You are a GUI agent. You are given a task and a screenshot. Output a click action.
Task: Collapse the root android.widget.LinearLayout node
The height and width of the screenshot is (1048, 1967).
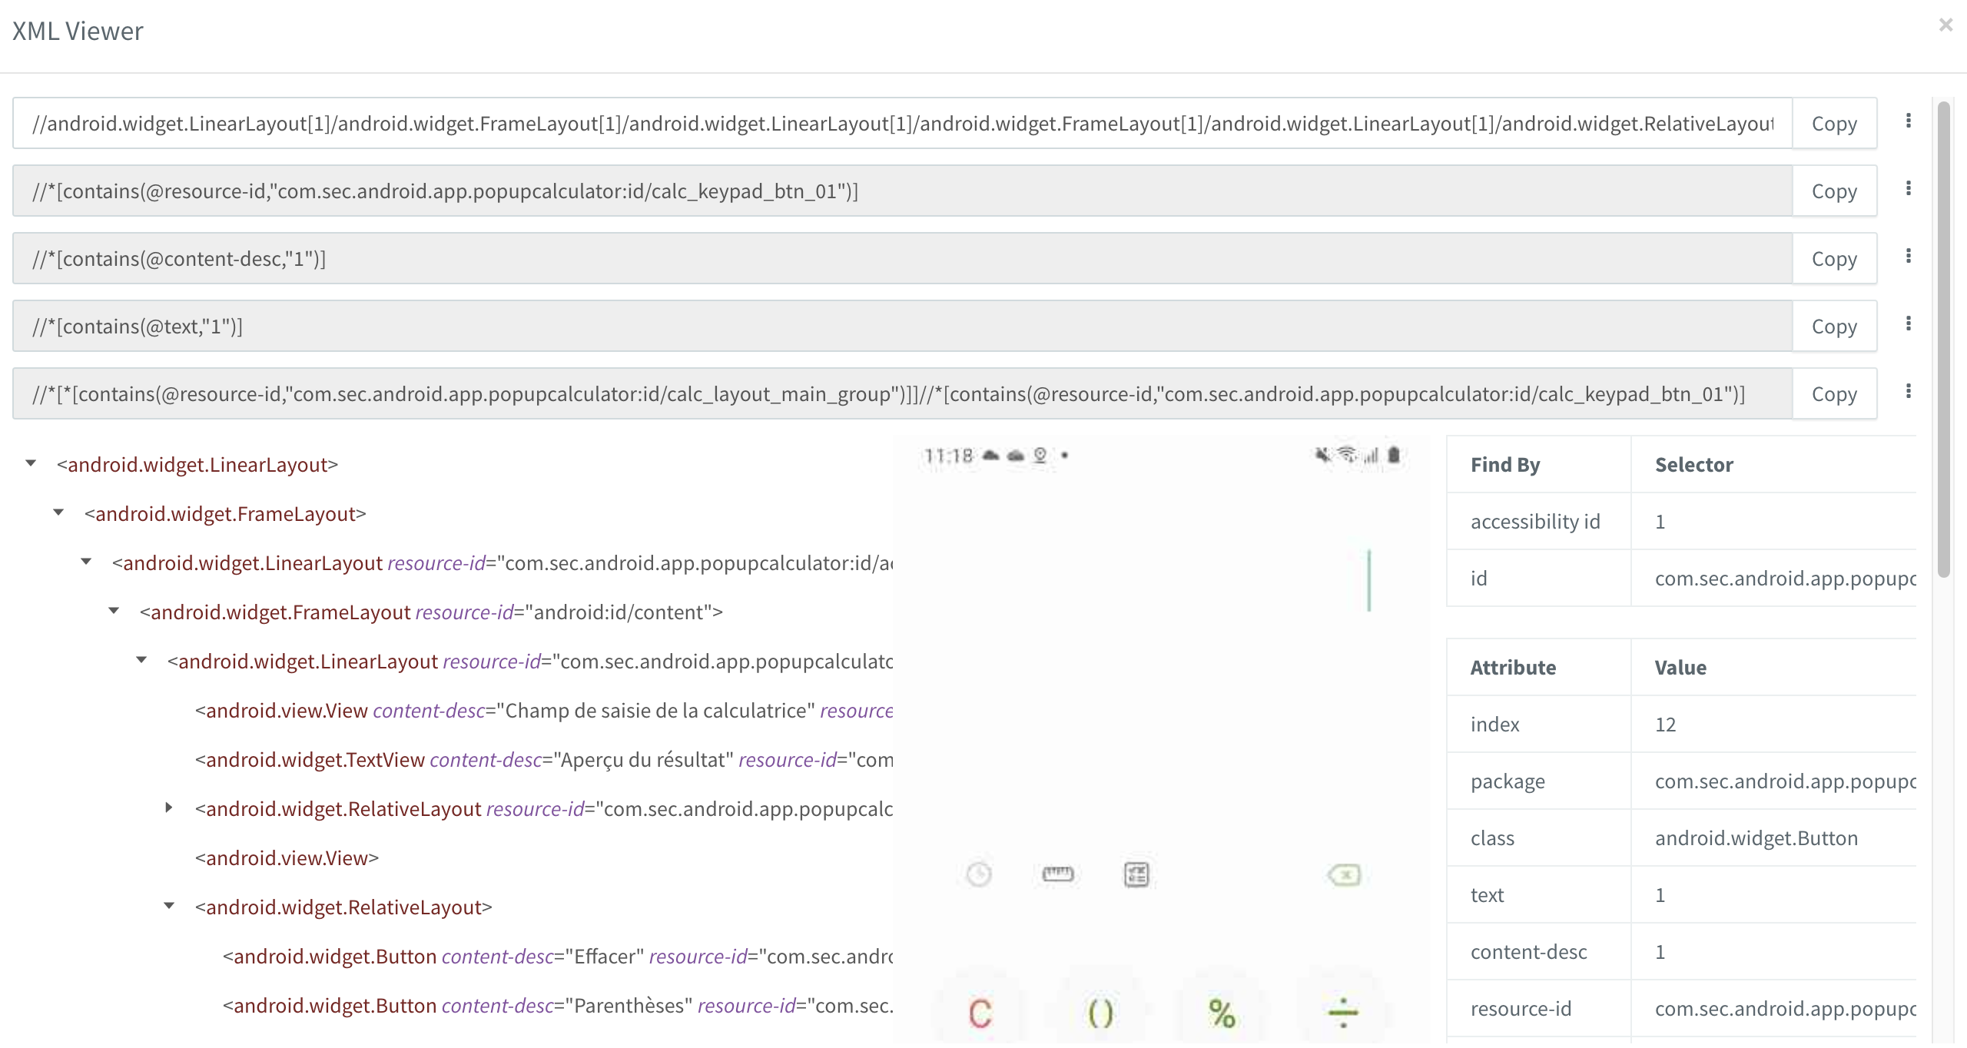click(x=31, y=463)
